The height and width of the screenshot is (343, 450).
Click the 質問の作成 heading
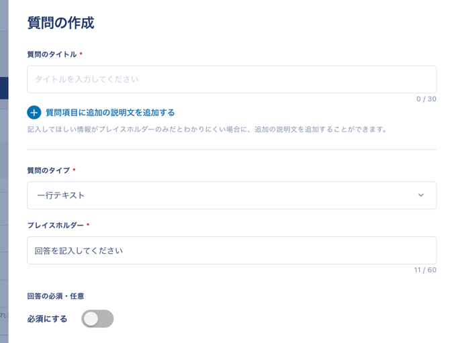pos(60,23)
